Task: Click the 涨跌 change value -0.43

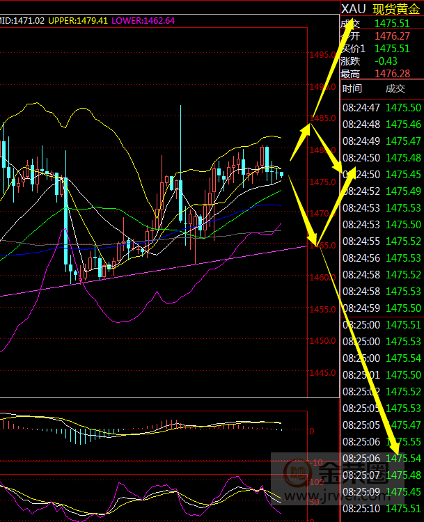Action: [386, 61]
